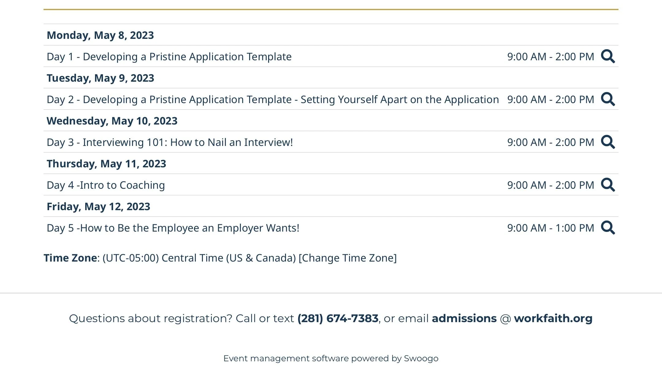Viewport: 662px width, 383px height.
Task: Click the Tuesday, May 9, 2023 heading
Action: coord(100,78)
